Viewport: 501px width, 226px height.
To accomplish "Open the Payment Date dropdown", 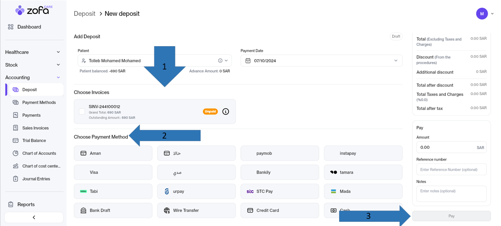I will coord(396,61).
